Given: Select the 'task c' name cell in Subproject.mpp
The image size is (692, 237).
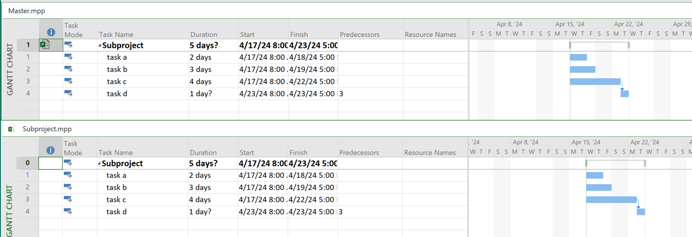Looking at the screenshot, I should click(143, 200).
